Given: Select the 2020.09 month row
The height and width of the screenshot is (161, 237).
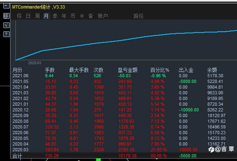Looking at the screenshot, I should coord(119,115).
